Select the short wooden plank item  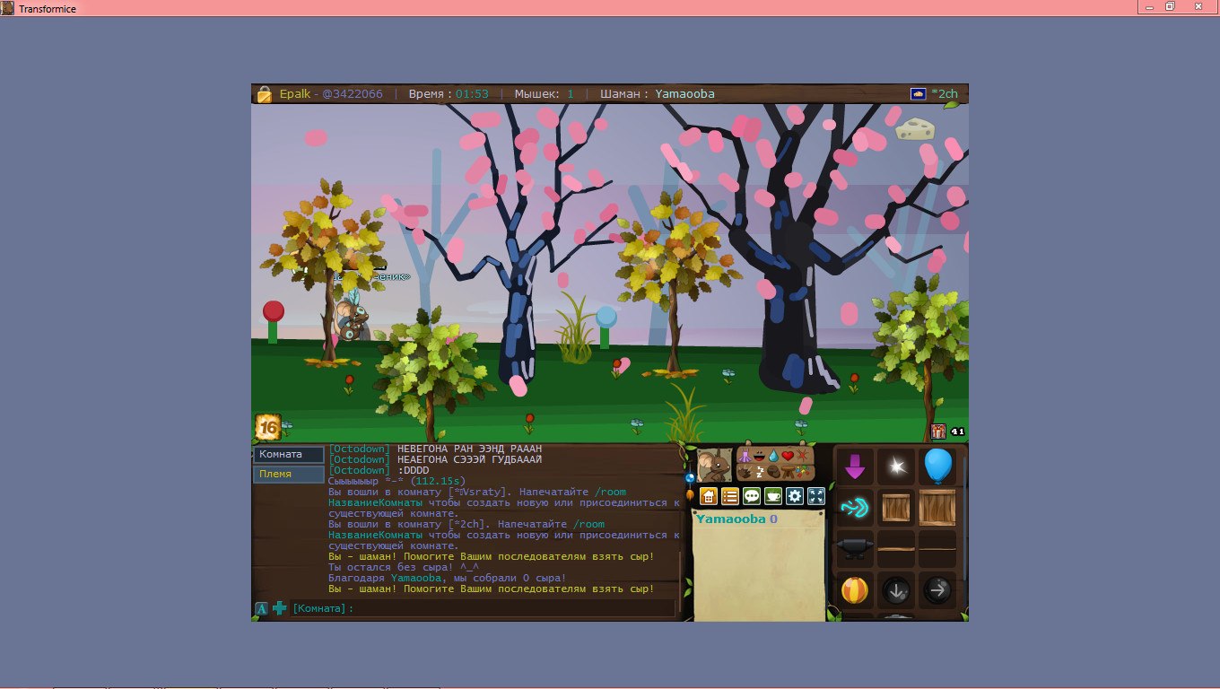click(x=896, y=548)
